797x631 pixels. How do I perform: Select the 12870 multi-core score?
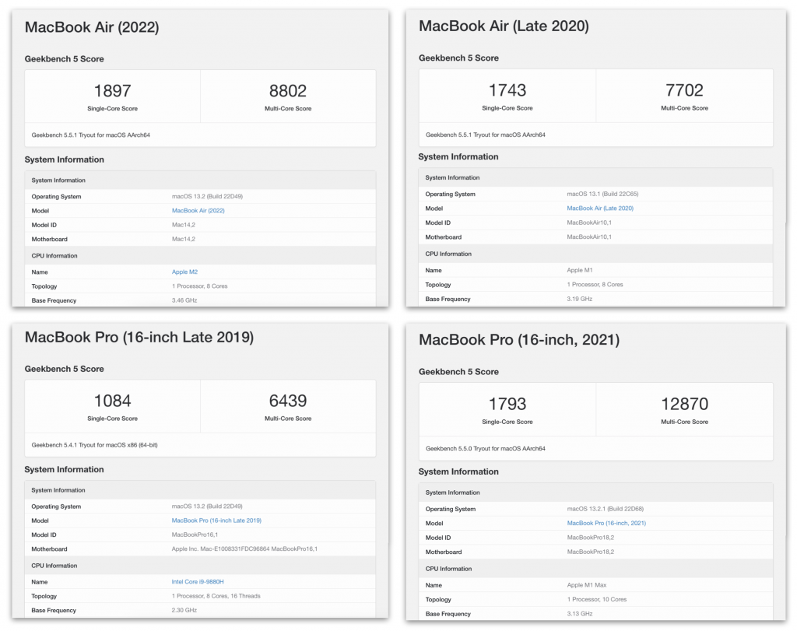(x=684, y=404)
